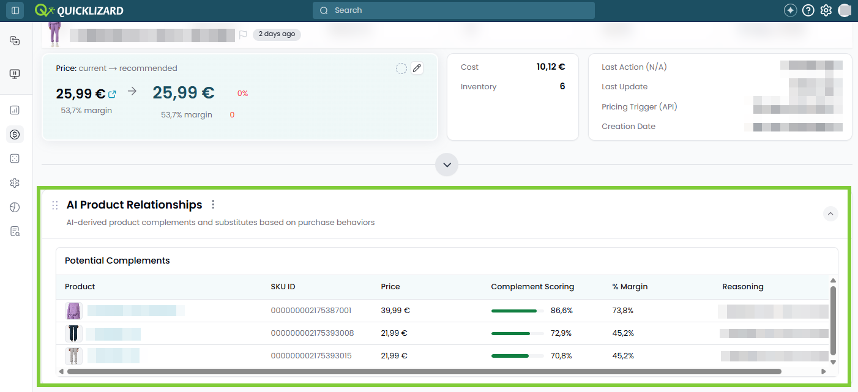The width and height of the screenshot is (858, 392).
Task: Open the help question mark icon
Action: tap(808, 10)
